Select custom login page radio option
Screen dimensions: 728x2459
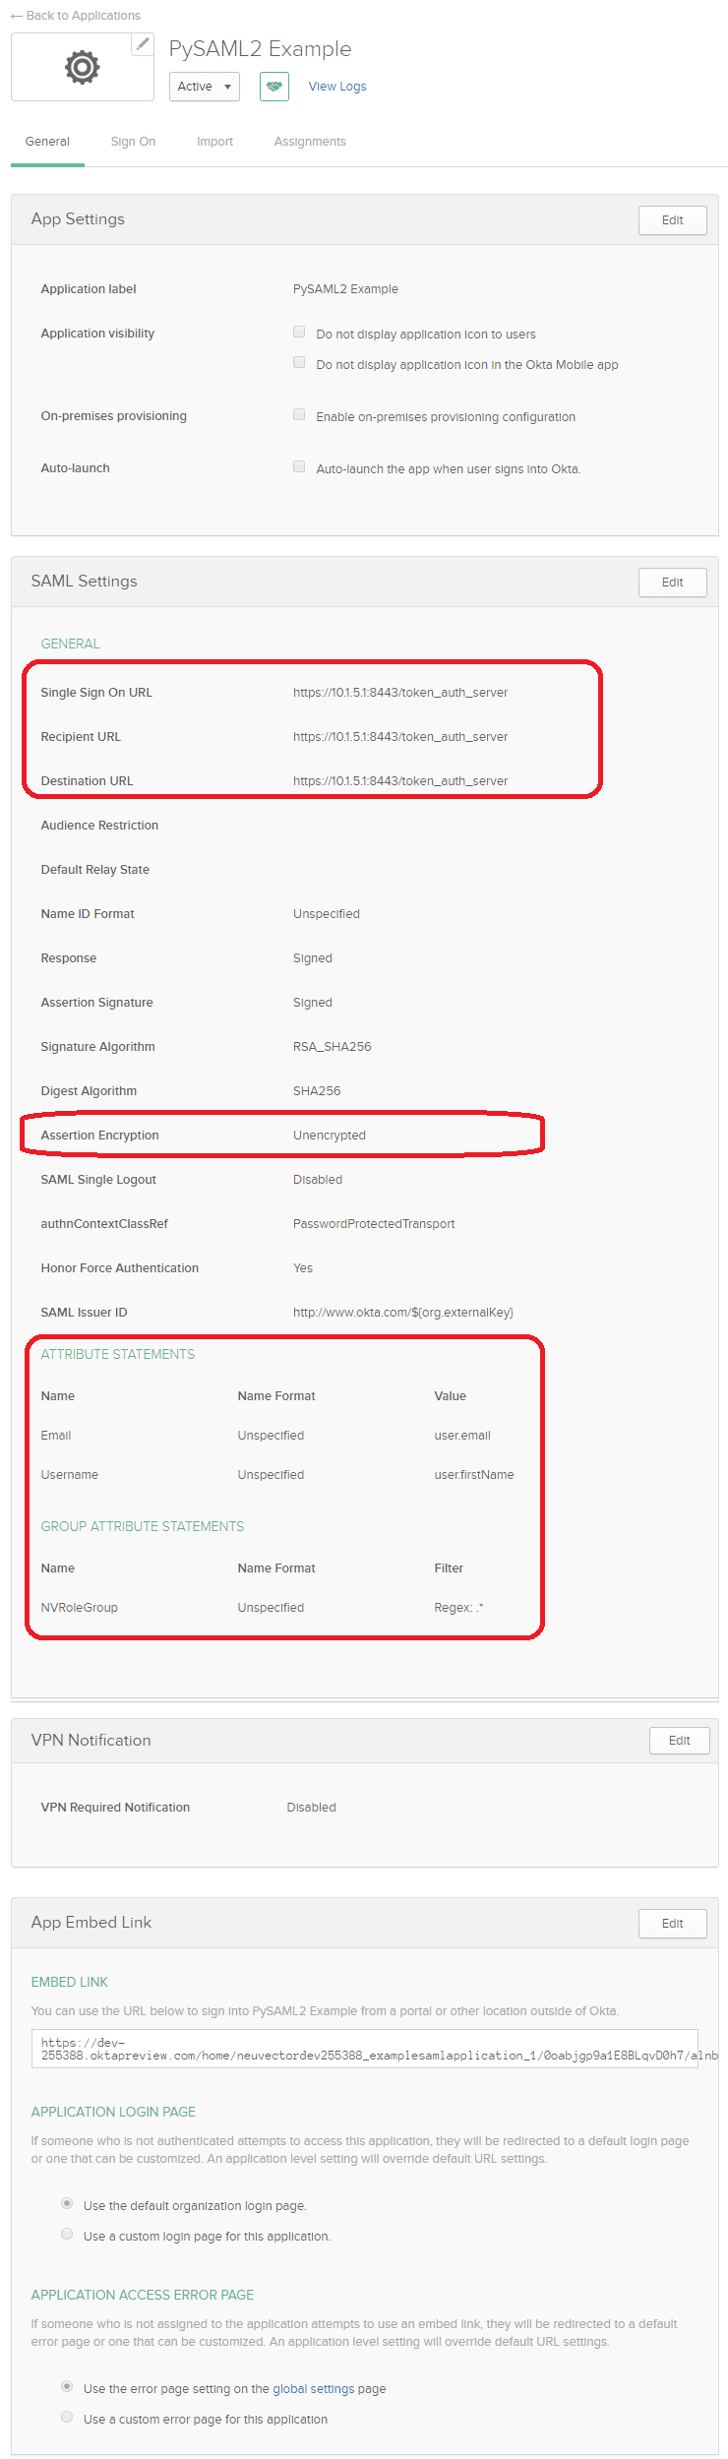coord(67,2234)
